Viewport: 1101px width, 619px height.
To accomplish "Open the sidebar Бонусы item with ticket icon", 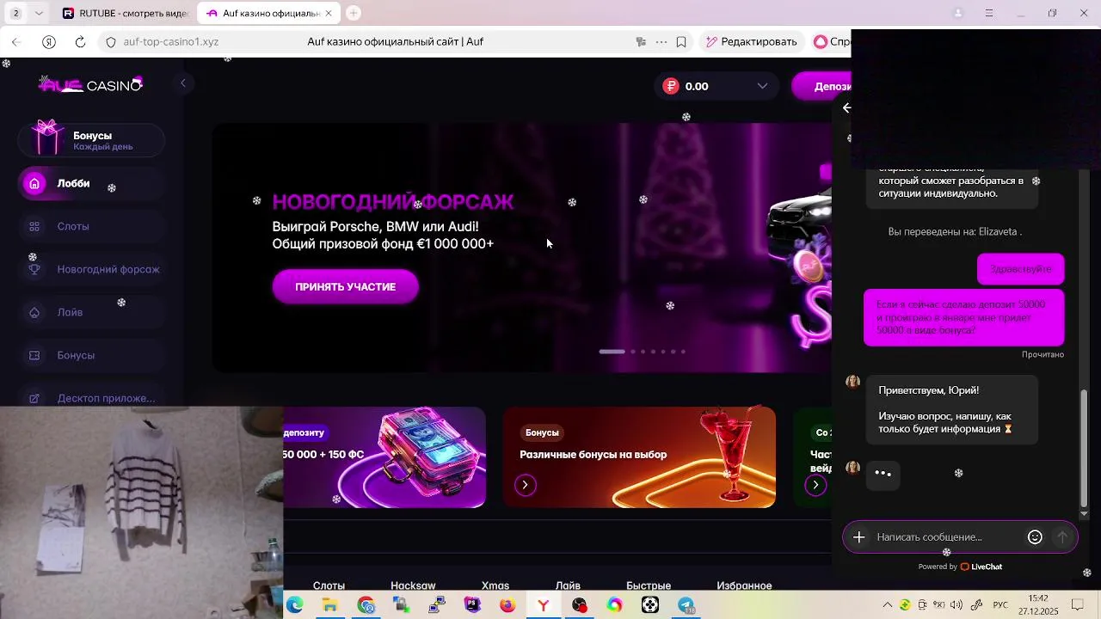I will [91, 355].
